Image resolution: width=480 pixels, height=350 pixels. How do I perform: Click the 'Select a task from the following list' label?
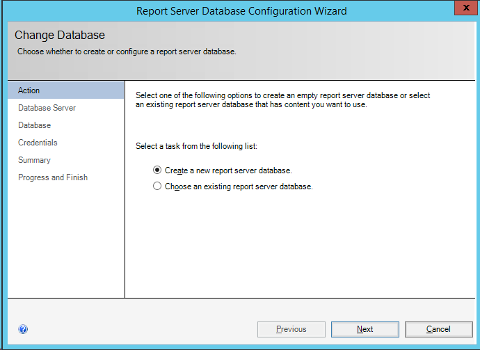(x=197, y=146)
